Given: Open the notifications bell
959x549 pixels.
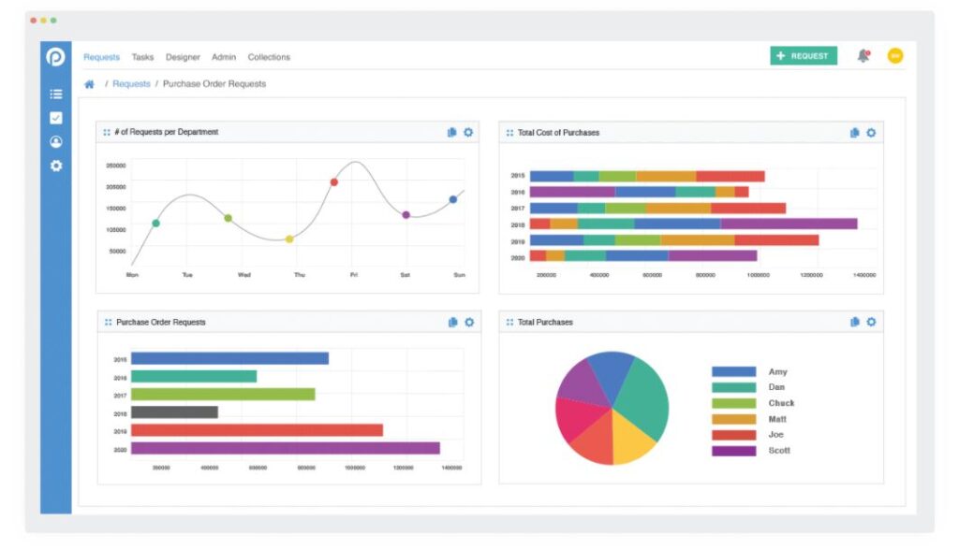Looking at the screenshot, I should click(x=863, y=56).
